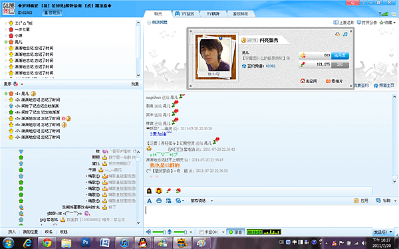399x249 pixels.
Task: Open Internet Explorer from taskbar
Action: [x=28, y=243]
